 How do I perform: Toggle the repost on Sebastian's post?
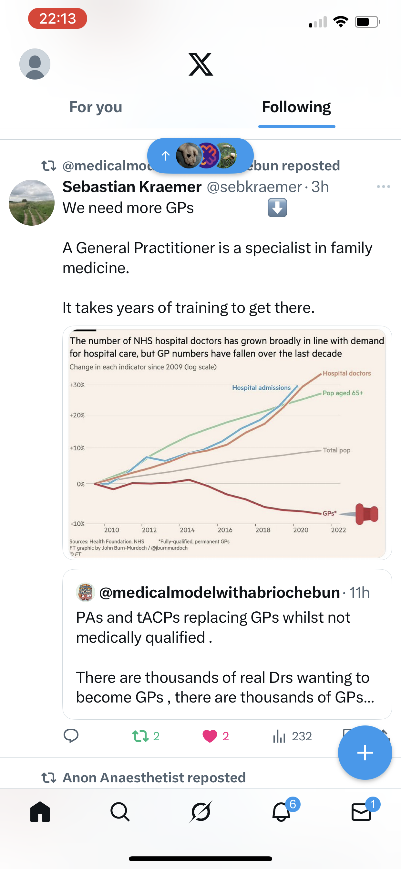tap(140, 736)
